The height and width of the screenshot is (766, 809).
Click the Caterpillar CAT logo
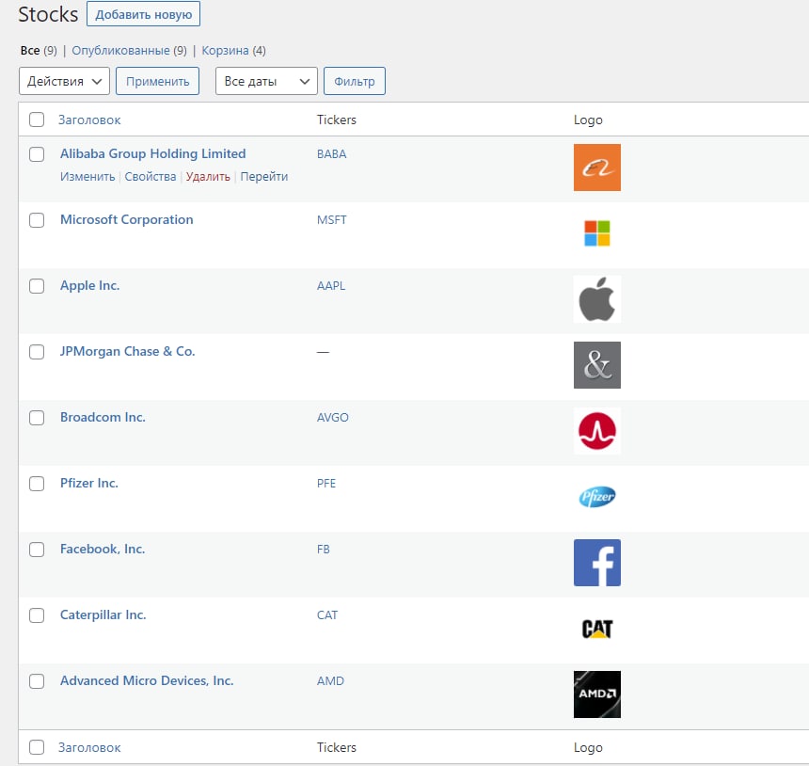click(597, 629)
